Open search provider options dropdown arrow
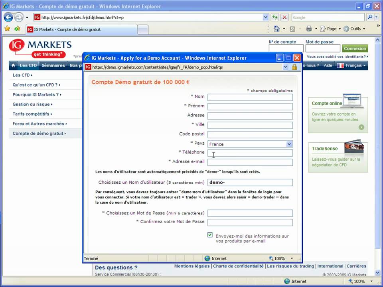 [376, 17]
